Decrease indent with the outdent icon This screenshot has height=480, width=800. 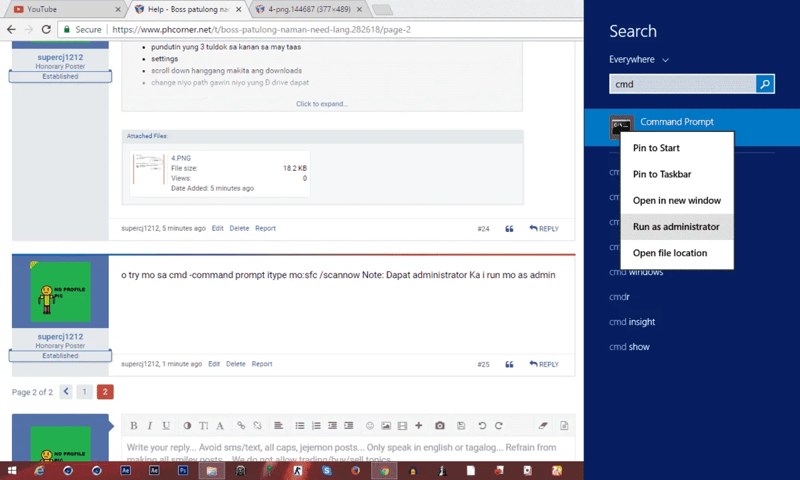click(x=332, y=425)
